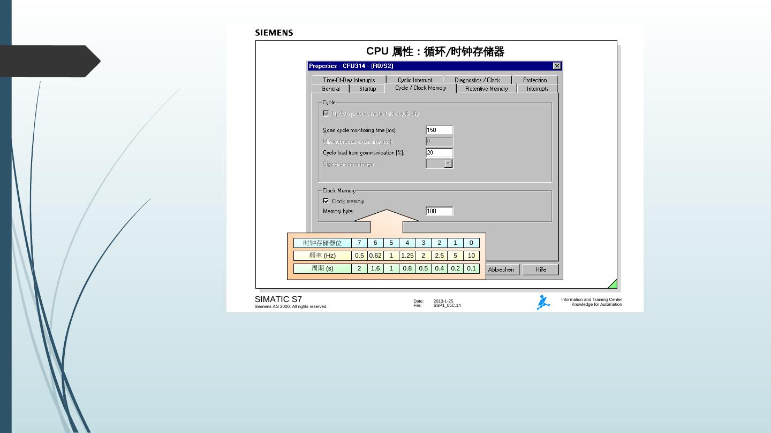This screenshot has height=433, width=771.
Task: Click the Memory byte input field
Action: 440,211
